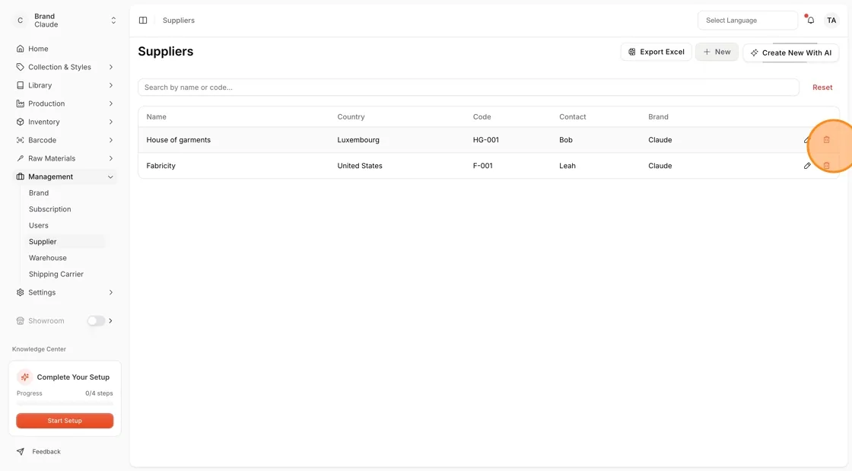
Task: Click the Suppliers breadcrumb
Action: pos(178,21)
